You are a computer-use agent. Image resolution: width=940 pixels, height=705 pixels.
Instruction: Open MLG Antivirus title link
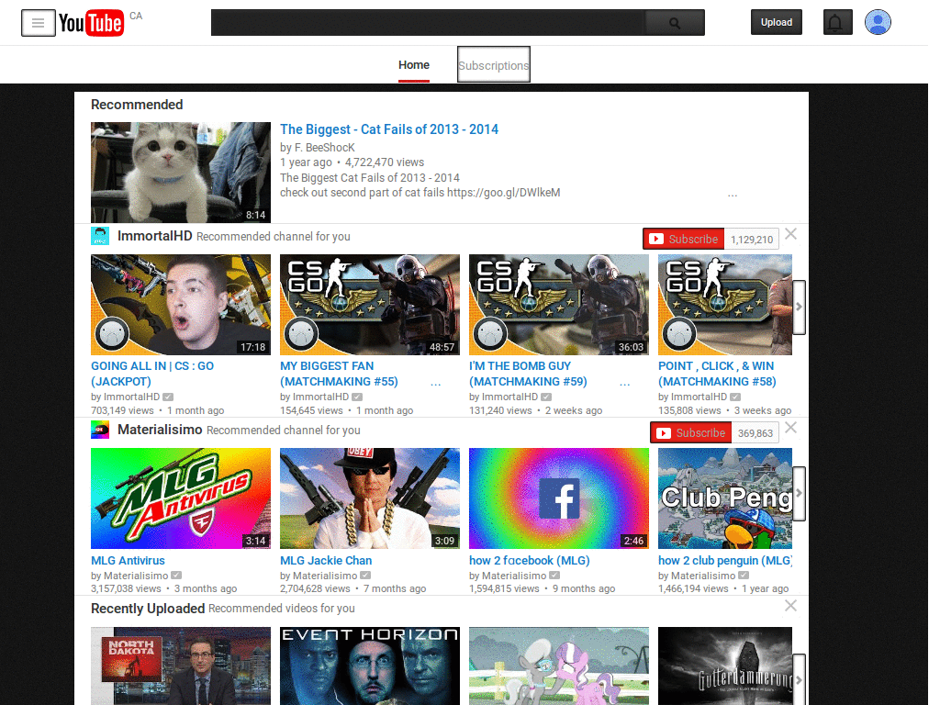click(128, 561)
